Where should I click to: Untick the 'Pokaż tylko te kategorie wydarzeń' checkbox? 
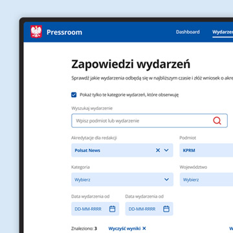74,94
